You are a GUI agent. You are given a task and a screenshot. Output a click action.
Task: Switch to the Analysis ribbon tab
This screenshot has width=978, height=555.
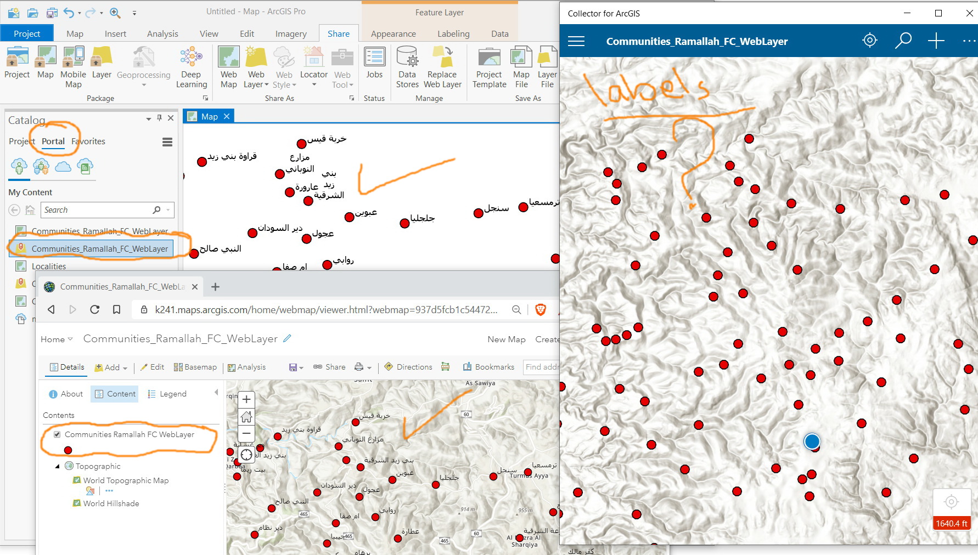(162, 33)
